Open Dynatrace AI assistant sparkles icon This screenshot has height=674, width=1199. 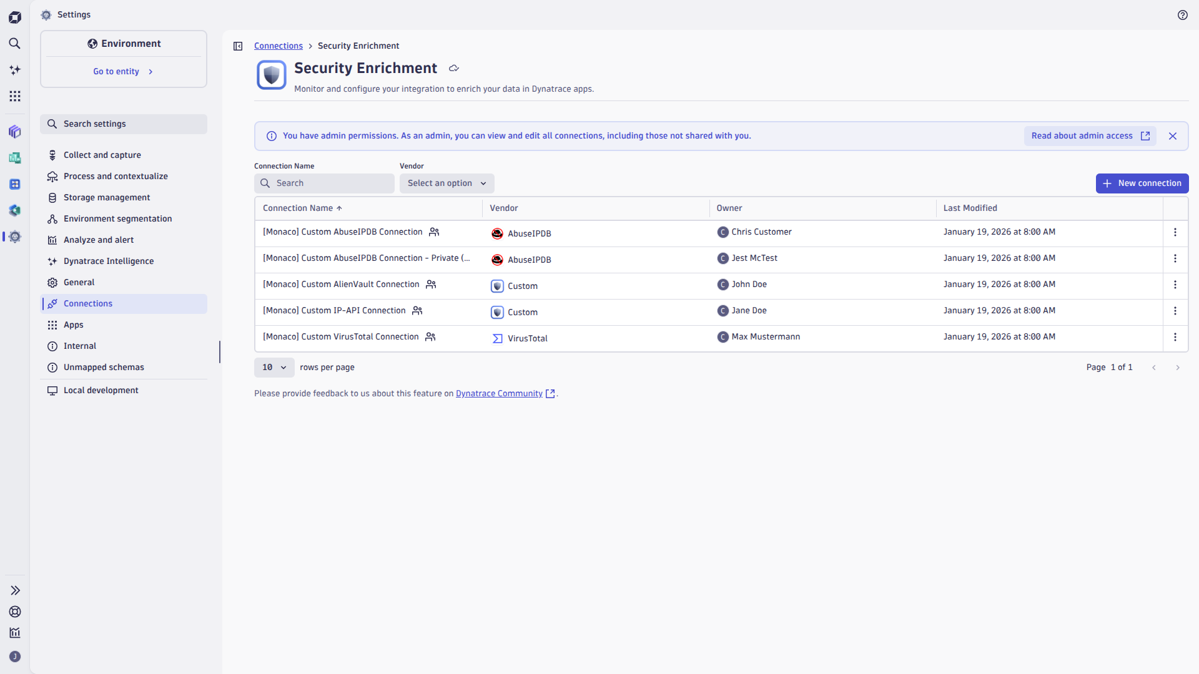(x=15, y=70)
